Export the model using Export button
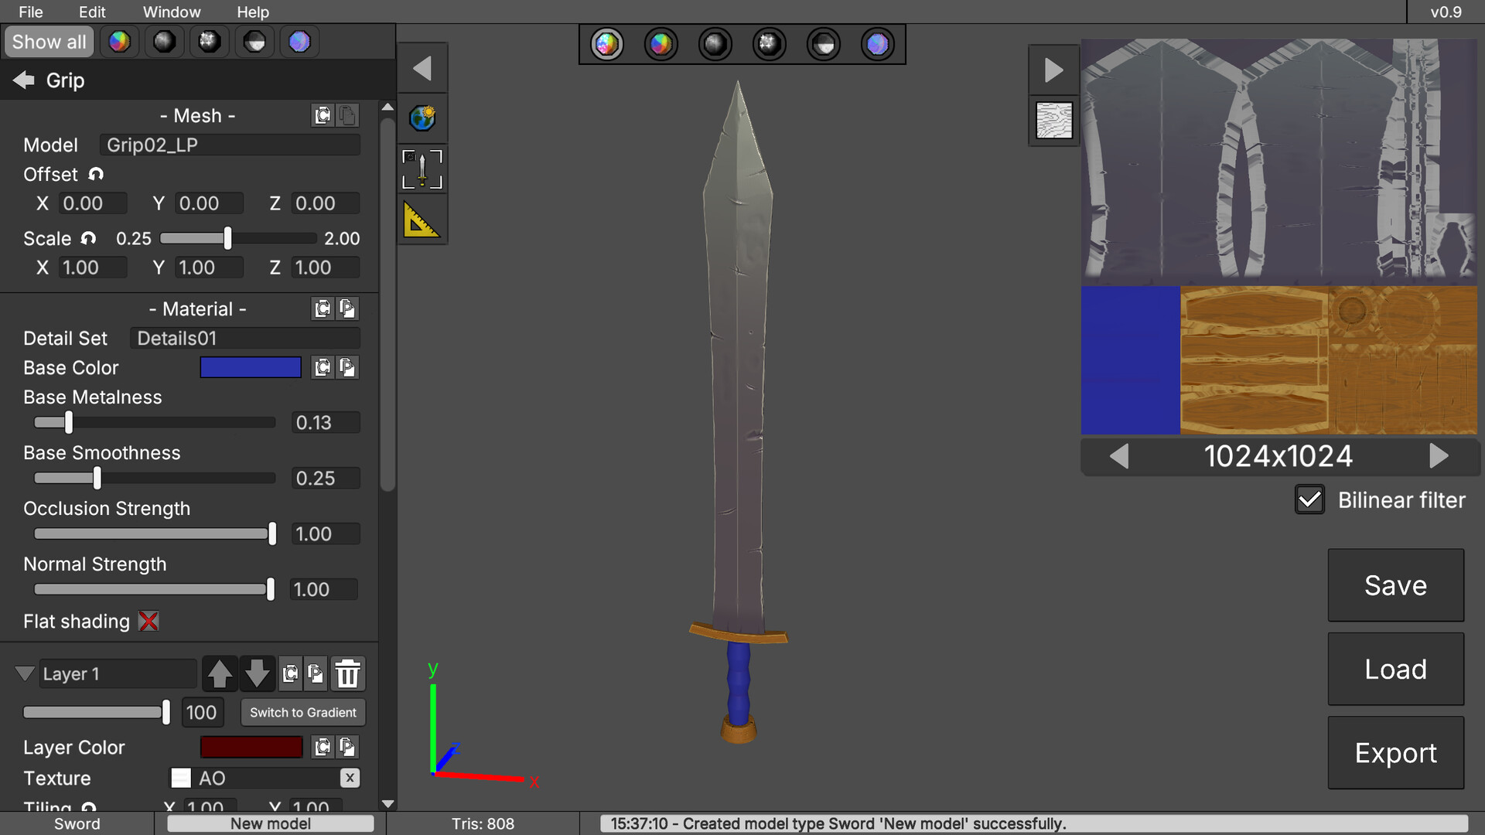The width and height of the screenshot is (1485, 835). [x=1395, y=752]
